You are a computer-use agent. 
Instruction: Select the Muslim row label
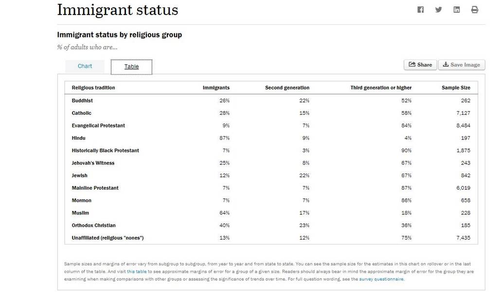(x=80, y=213)
